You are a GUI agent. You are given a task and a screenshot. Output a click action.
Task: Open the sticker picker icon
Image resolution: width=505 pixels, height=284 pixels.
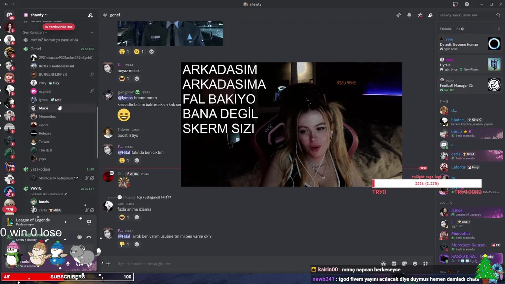[x=404, y=263]
